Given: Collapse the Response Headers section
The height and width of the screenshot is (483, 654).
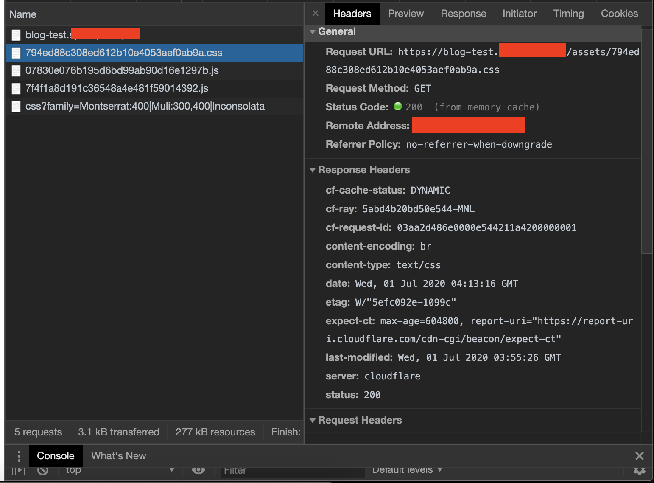Looking at the screenshot, I should point(313,170).
